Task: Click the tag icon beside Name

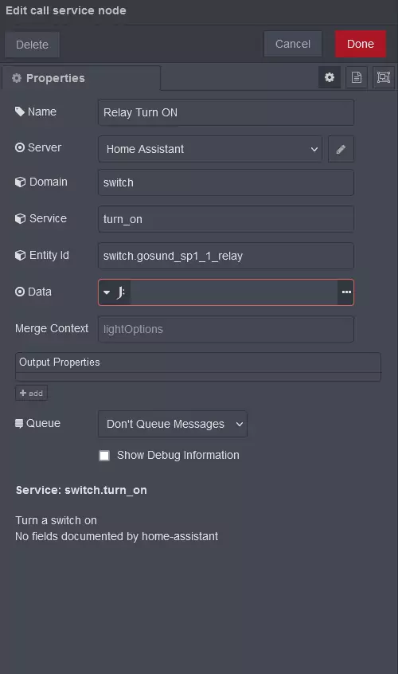Action: tap(20, 112)
